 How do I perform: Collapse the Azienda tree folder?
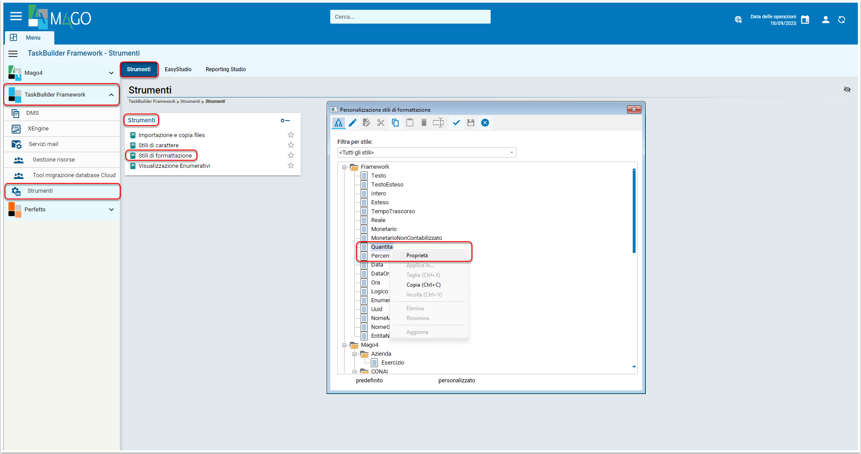[354, 354]
